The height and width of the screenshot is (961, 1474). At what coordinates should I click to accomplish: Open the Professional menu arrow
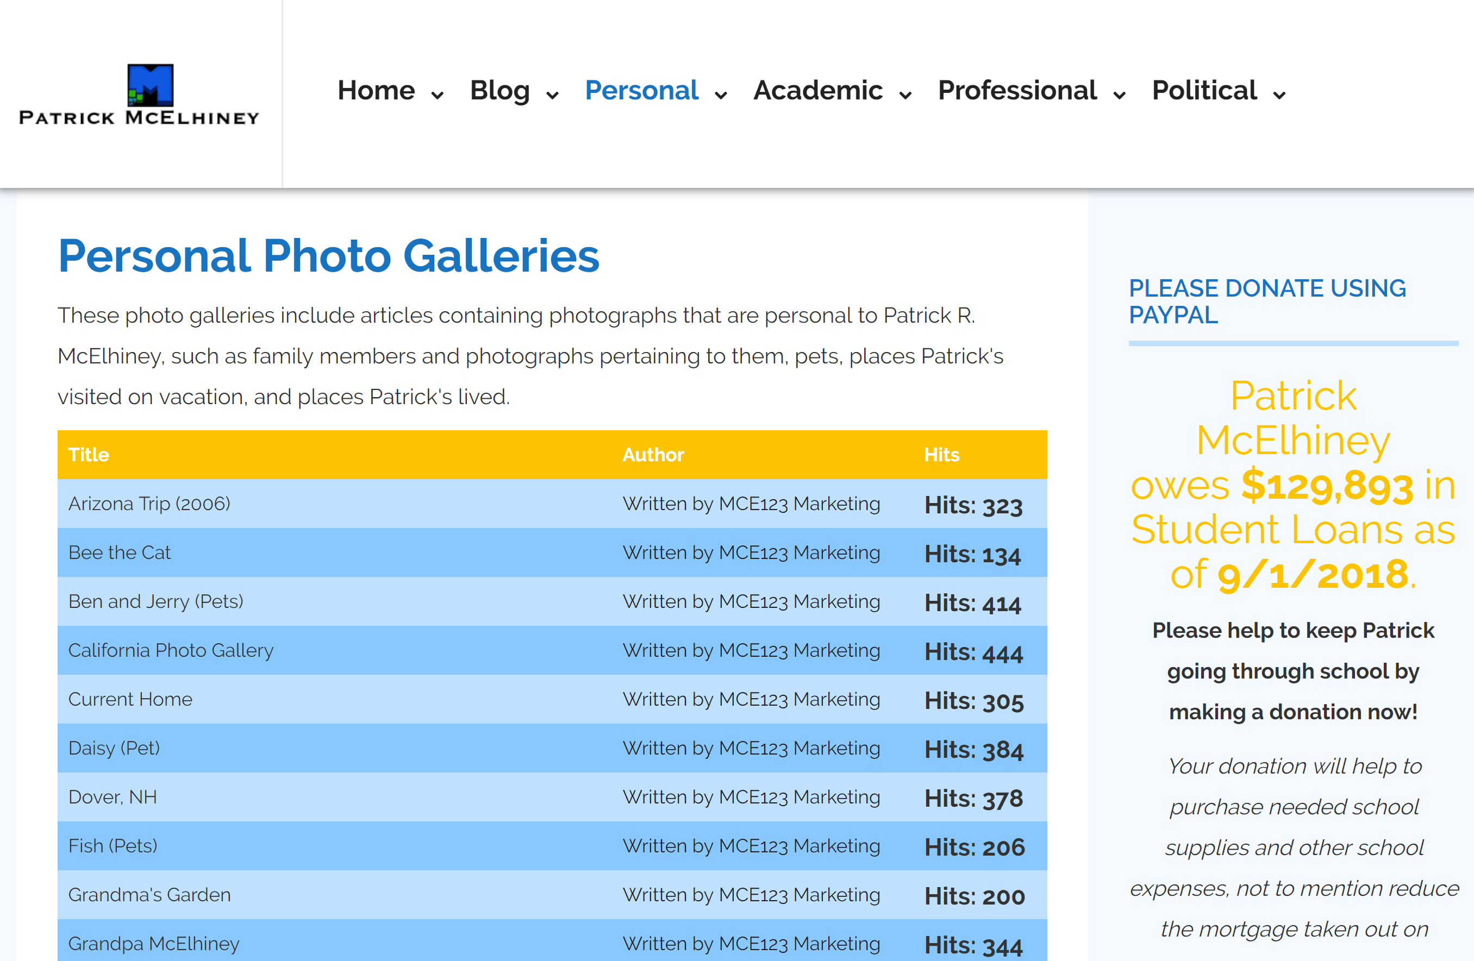click(1119, 96)
